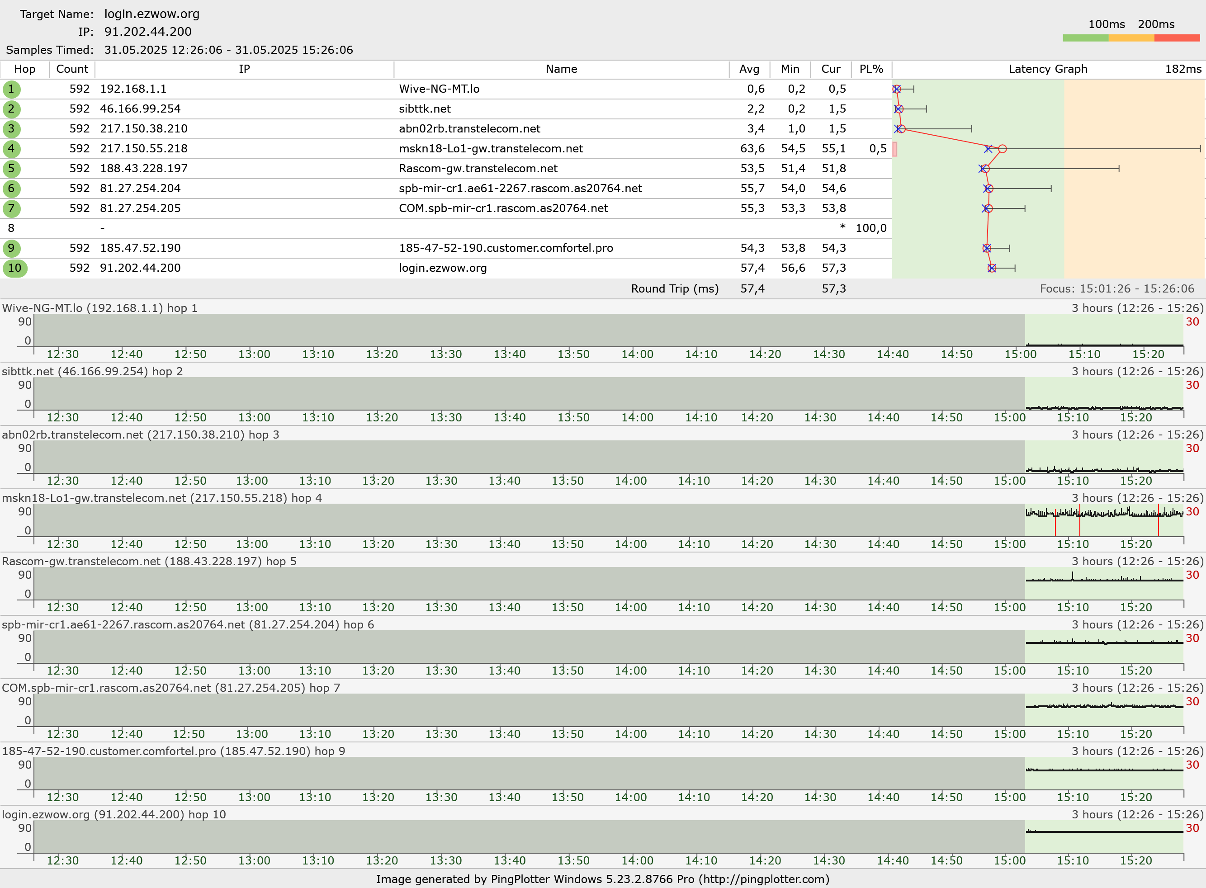Screen dimensions: 1206x888
Task: Select IP 46.166.99.254 in the table
Action: point(140,109)
